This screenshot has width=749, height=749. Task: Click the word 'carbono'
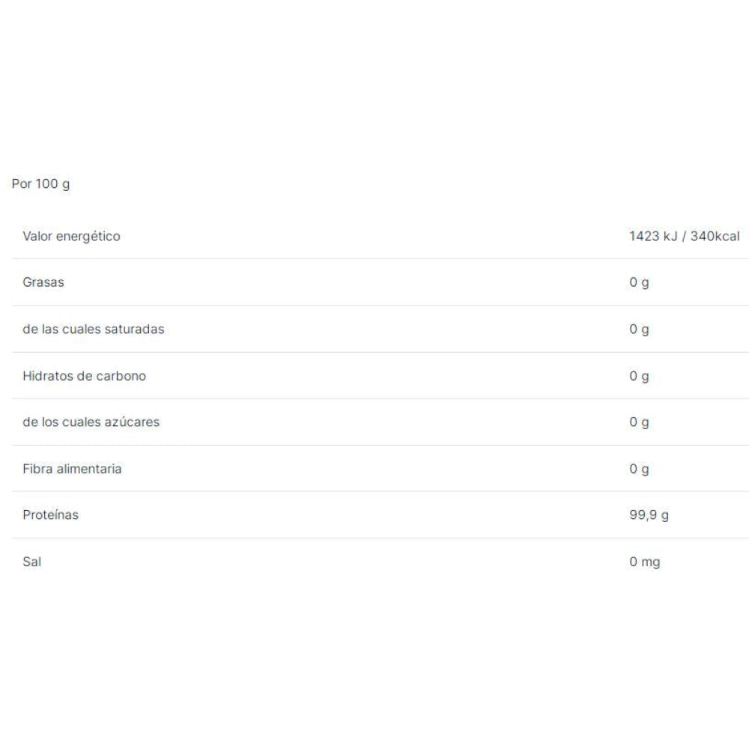[121, 376]
